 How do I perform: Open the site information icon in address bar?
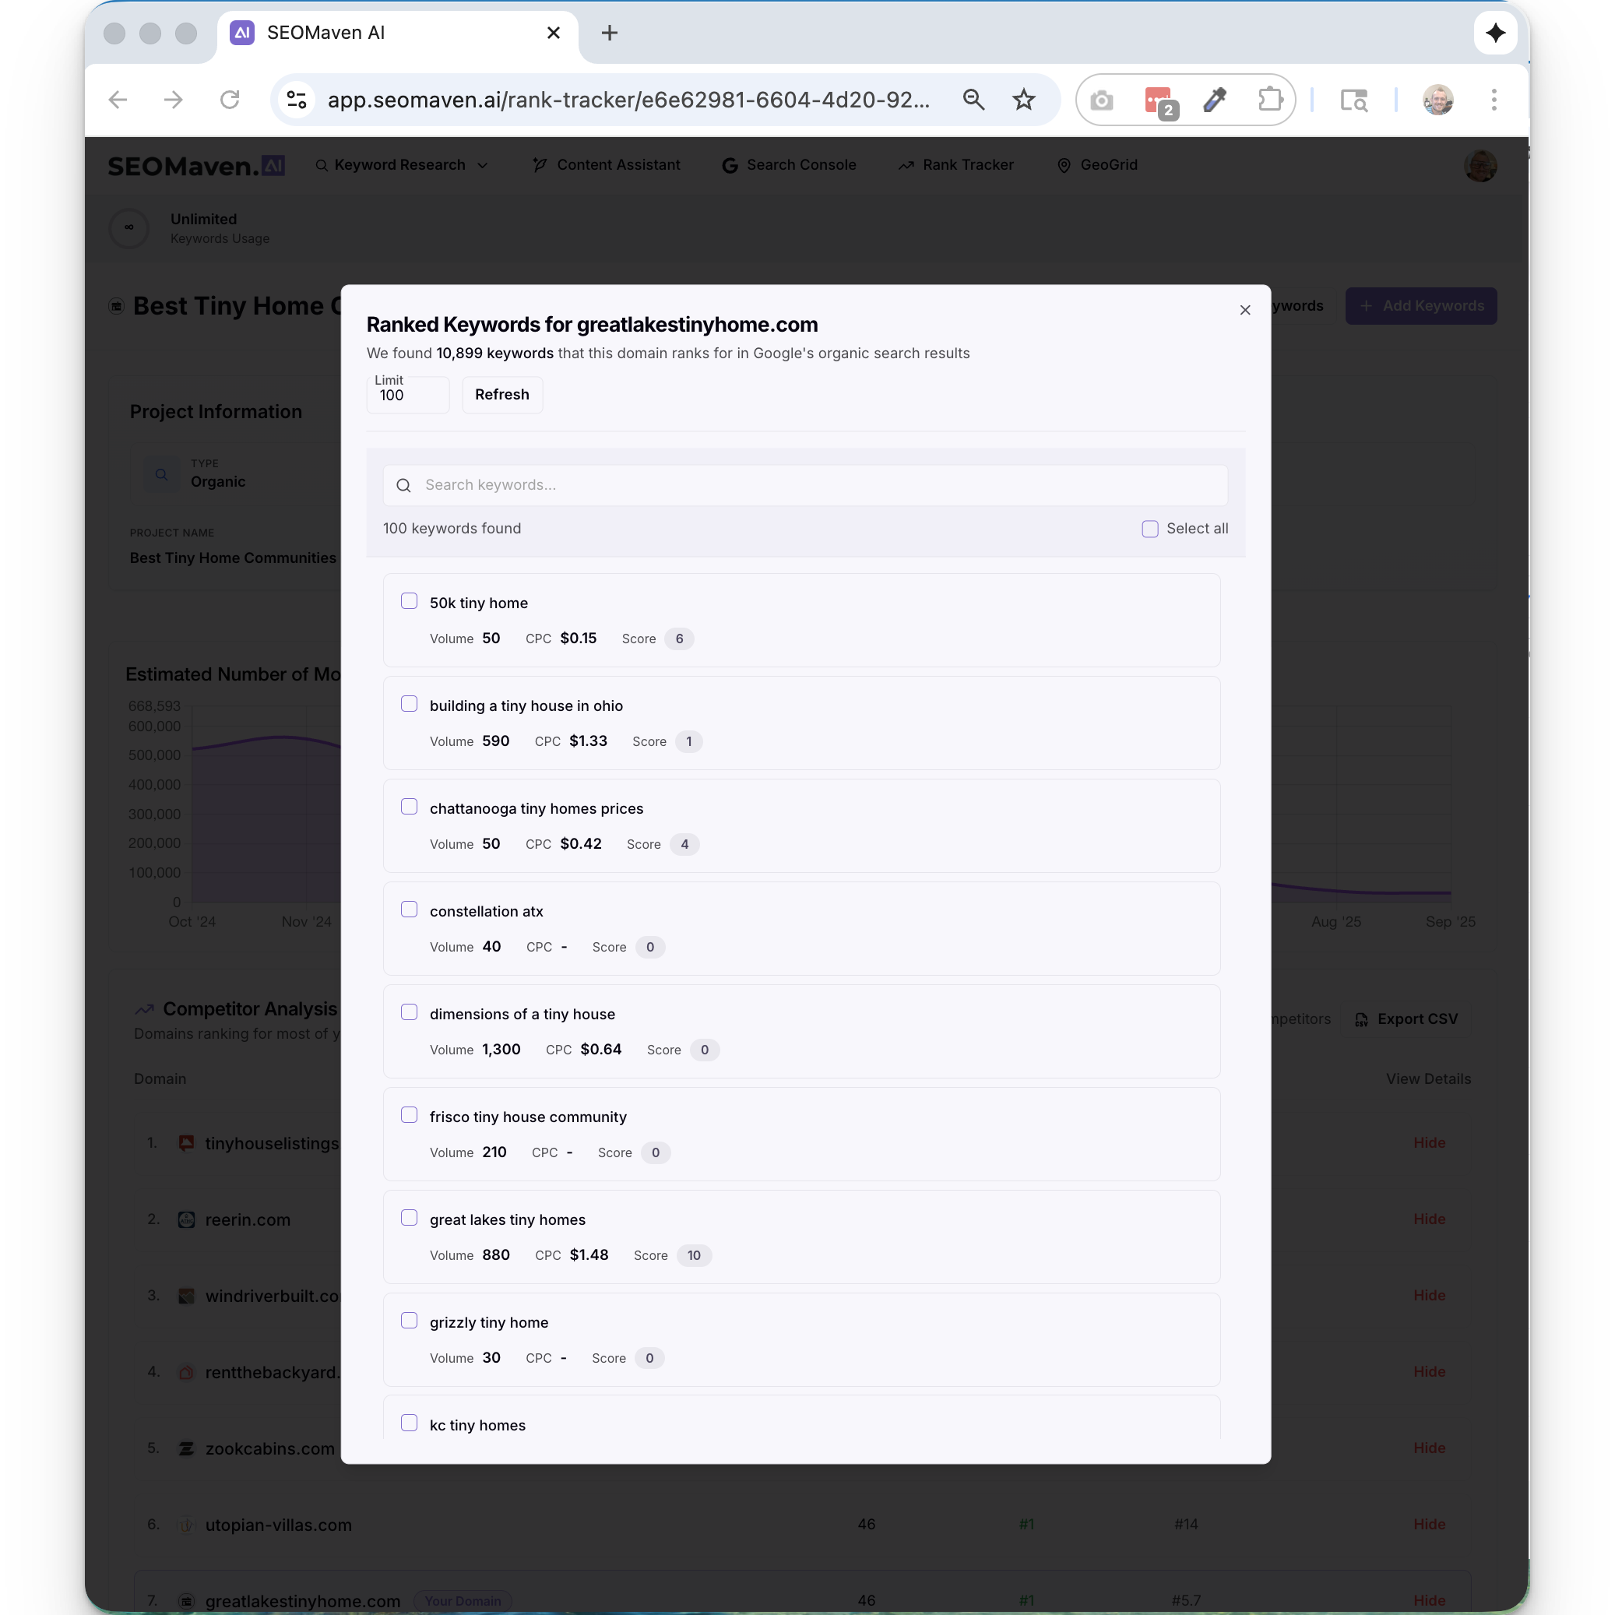pyautogui.click(x=297, y=100)
